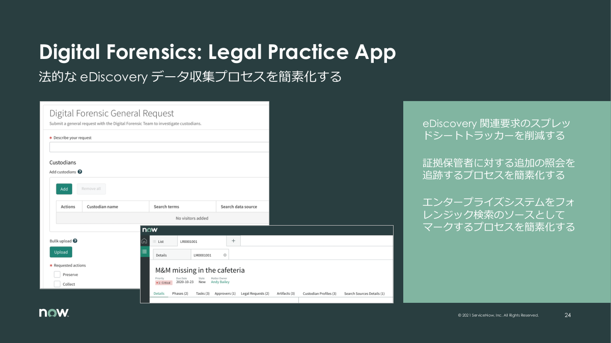The width and height of the screenshot is (611, 343).
Task: Open the Artifacts (3) tab
Action: (286, 294)
